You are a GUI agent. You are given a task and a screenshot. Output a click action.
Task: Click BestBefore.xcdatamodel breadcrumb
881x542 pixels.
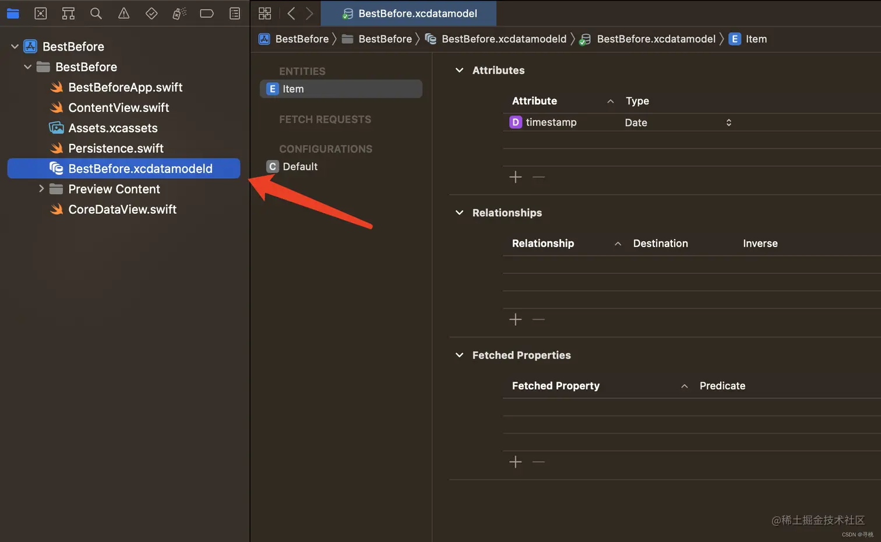(648, 39)
